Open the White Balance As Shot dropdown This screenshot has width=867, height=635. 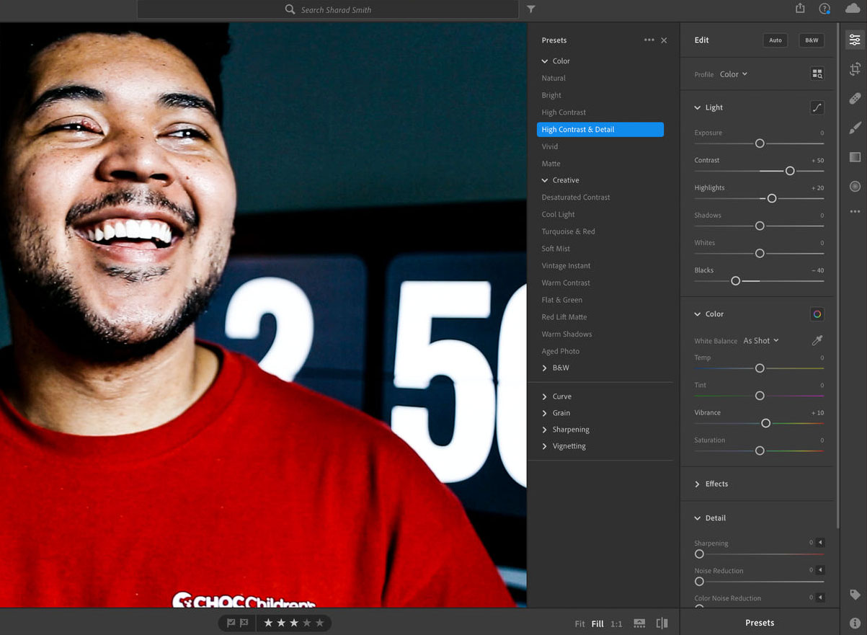[x=761, y=341]
